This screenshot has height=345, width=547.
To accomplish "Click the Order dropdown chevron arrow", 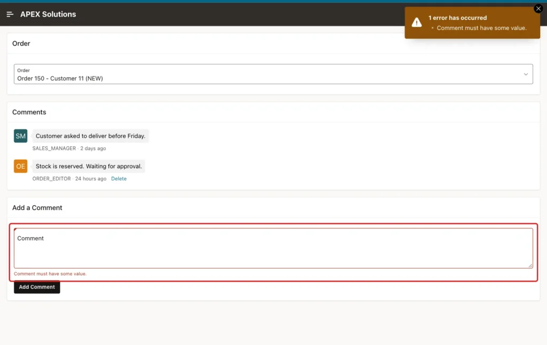I will tap(526, 74).
